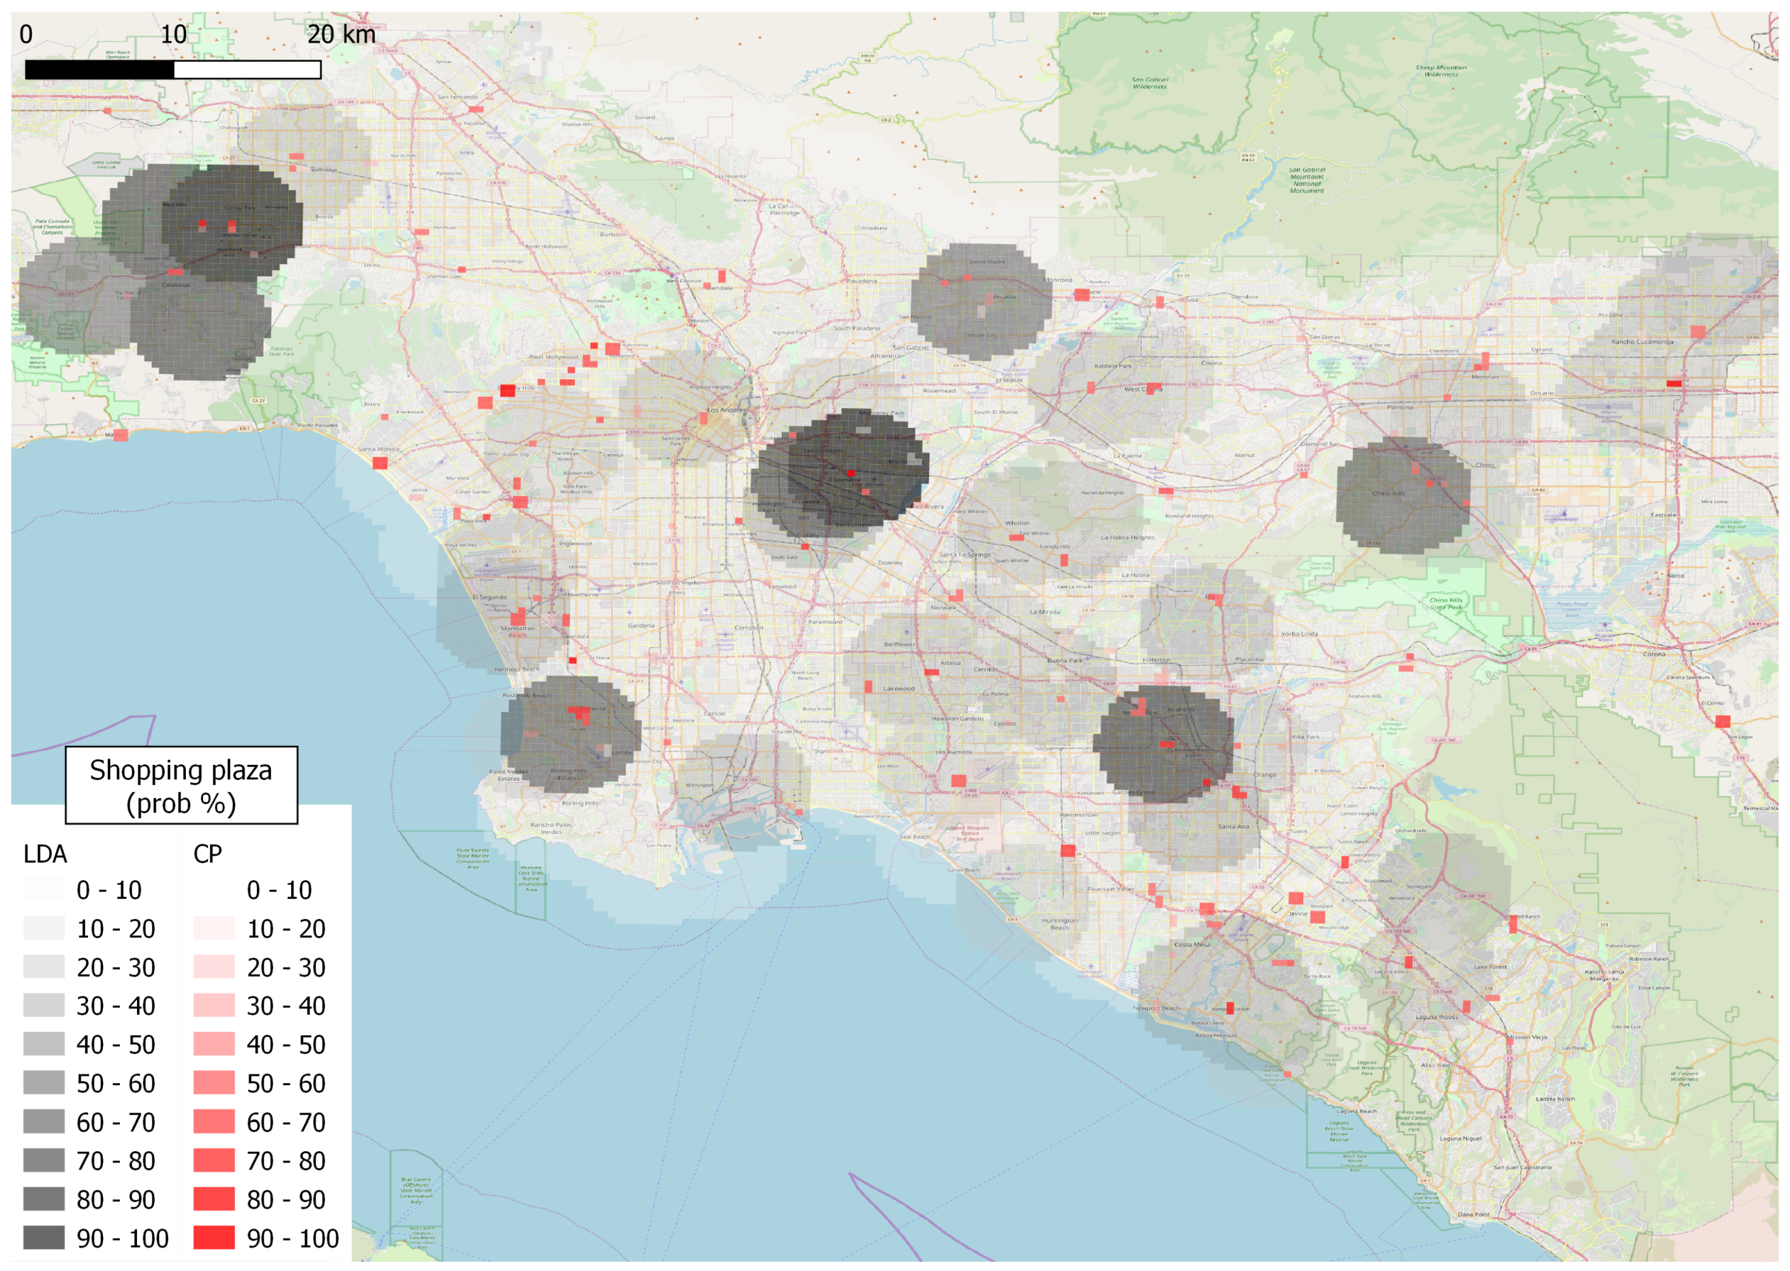
Task: Click the CP legend column heading
Action: pyautogui.click(x=207, y=854)
